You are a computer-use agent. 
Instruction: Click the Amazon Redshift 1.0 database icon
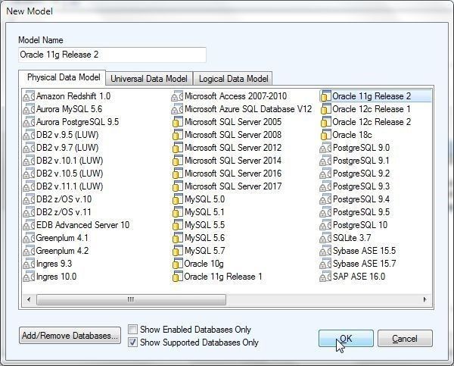[x=29, y=96]
